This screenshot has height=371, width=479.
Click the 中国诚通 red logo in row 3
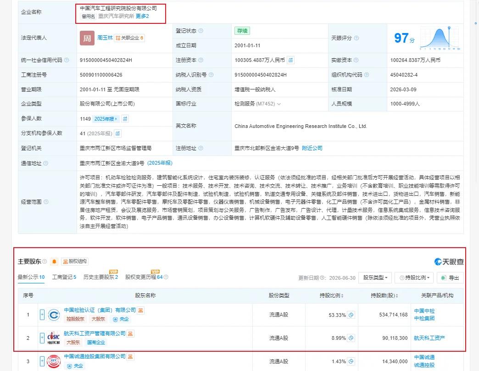click(x=54, y=361)
